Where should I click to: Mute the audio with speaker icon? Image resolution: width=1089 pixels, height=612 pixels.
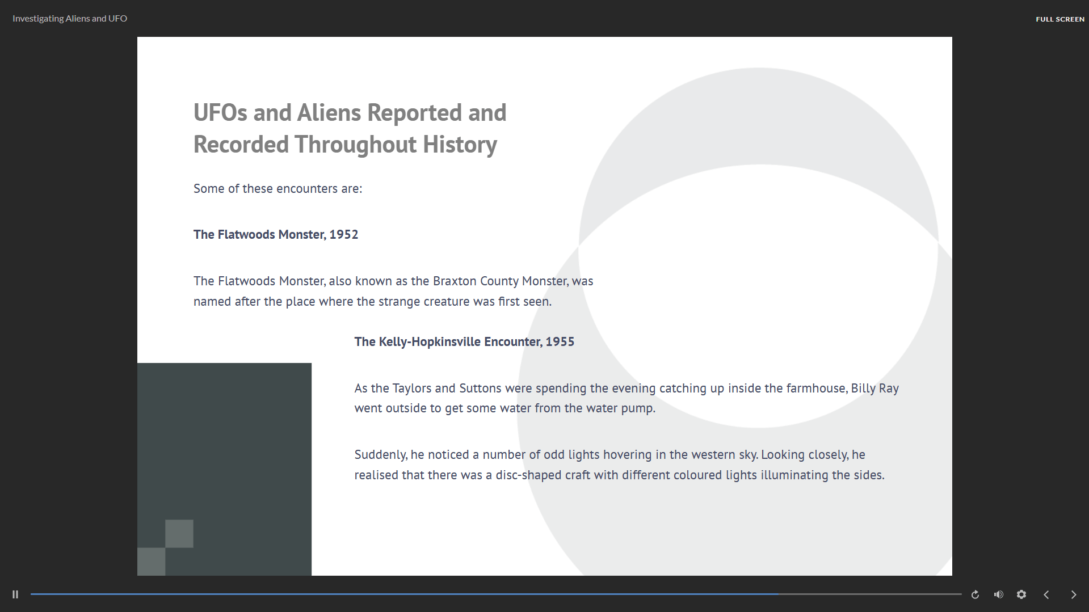[x=998, y=594]
